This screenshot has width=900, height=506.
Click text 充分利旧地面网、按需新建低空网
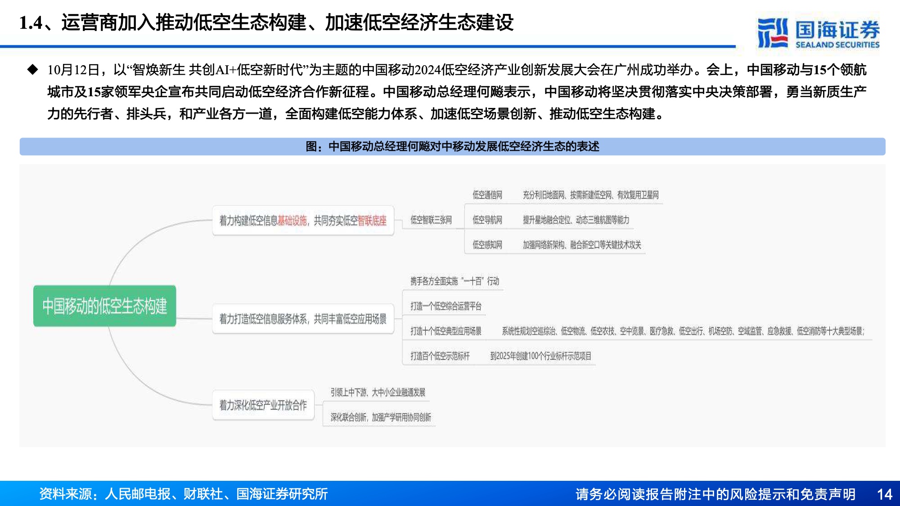click(590, 195)
